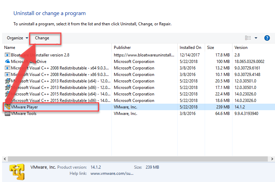Click the bloatwareuninstall publisher URL cell
Viewport: 275px width, 182px height.
[x=144, y=55]
